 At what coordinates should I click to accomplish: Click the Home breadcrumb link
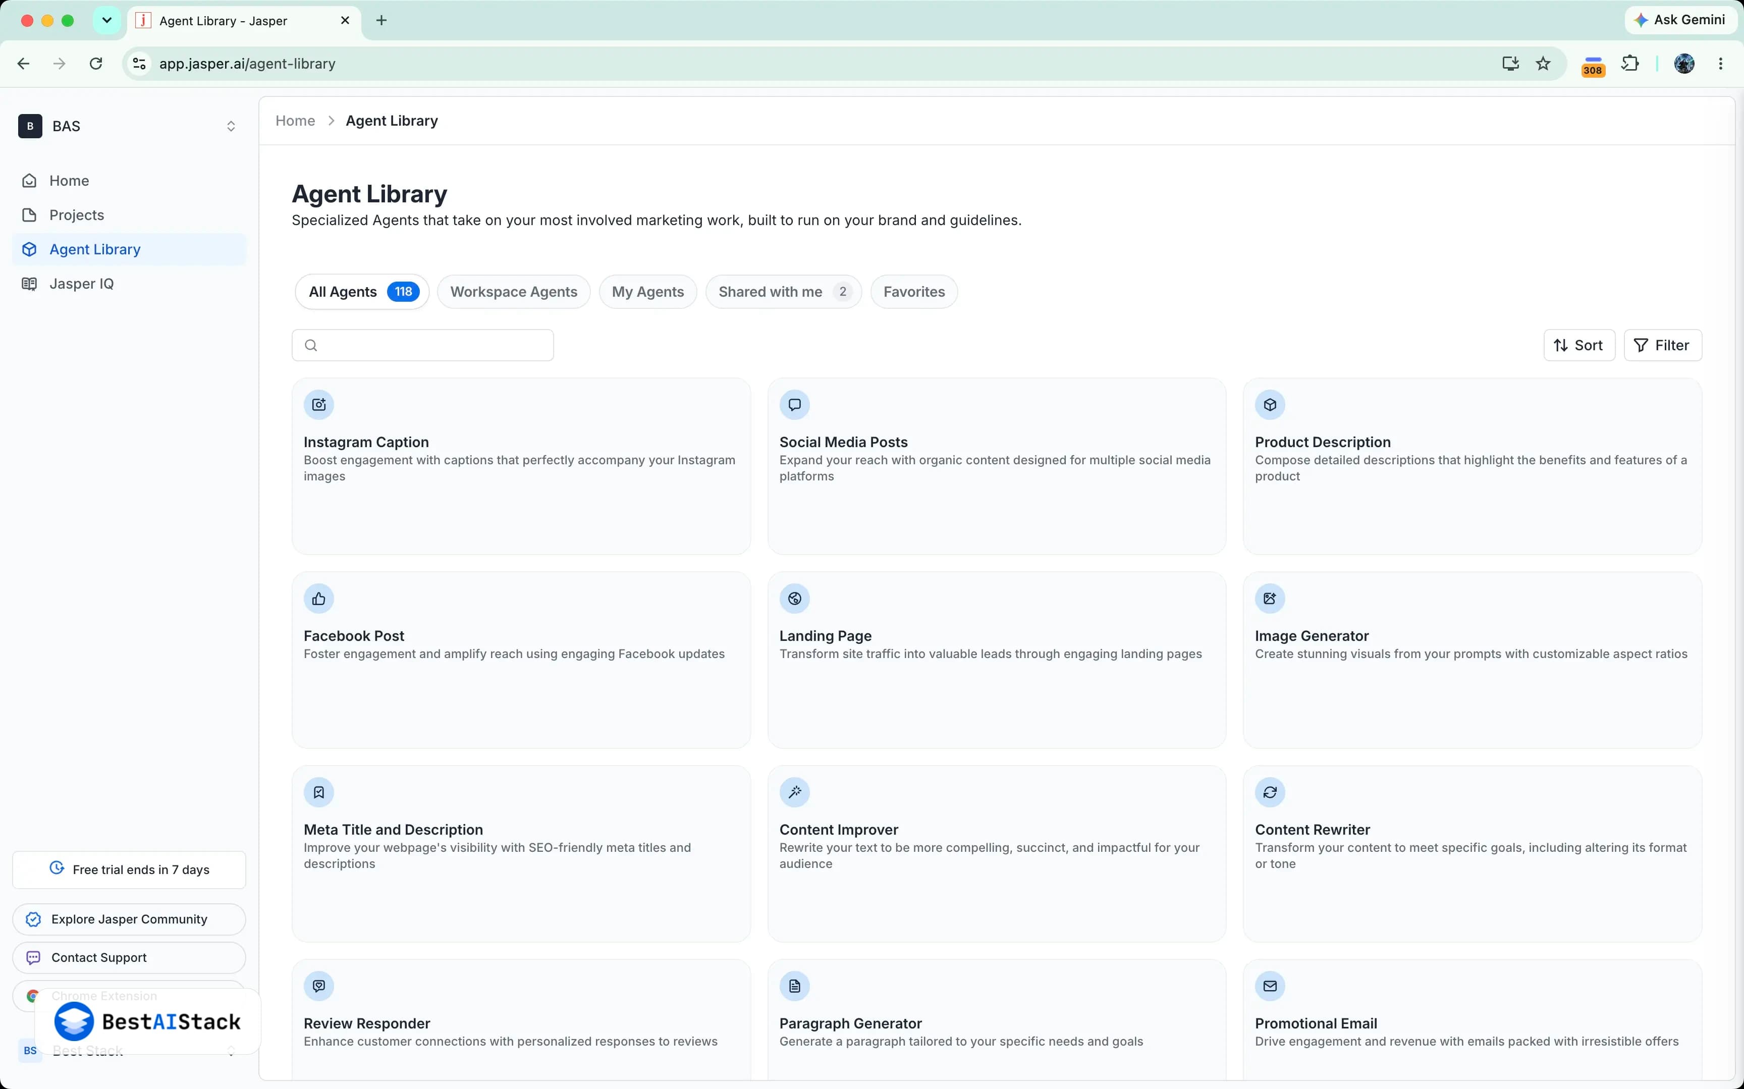(295, 121)
